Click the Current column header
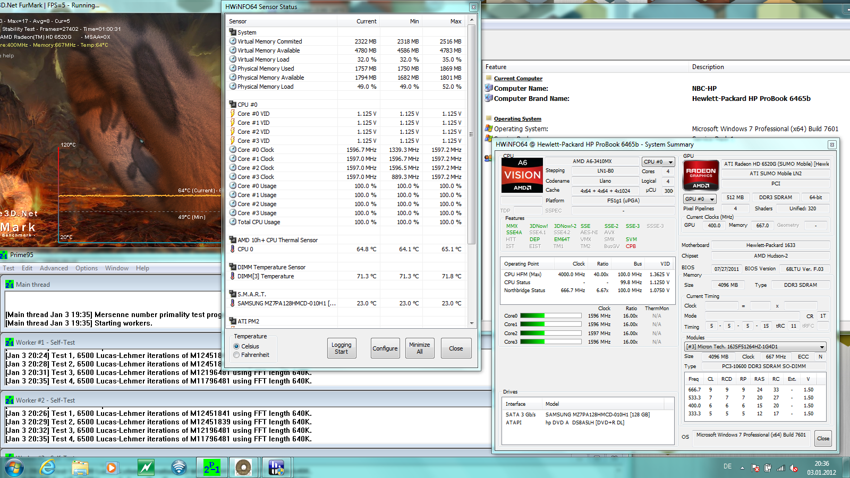Viewport: 850px width, 478px height. [358, 21]
